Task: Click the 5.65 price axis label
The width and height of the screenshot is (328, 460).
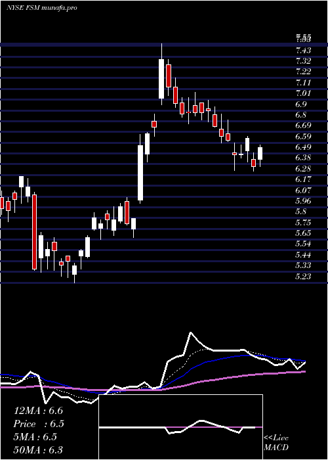Action: [x=303, y=233]
